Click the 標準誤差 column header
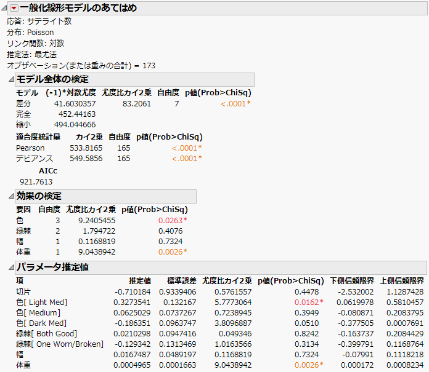 coord(182,281)
